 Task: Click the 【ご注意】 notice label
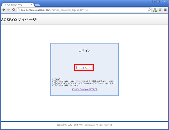click(x=56, y=79)
